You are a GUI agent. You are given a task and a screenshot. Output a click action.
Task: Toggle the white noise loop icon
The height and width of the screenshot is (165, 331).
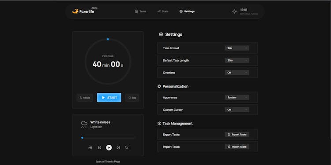pos(127,148)
